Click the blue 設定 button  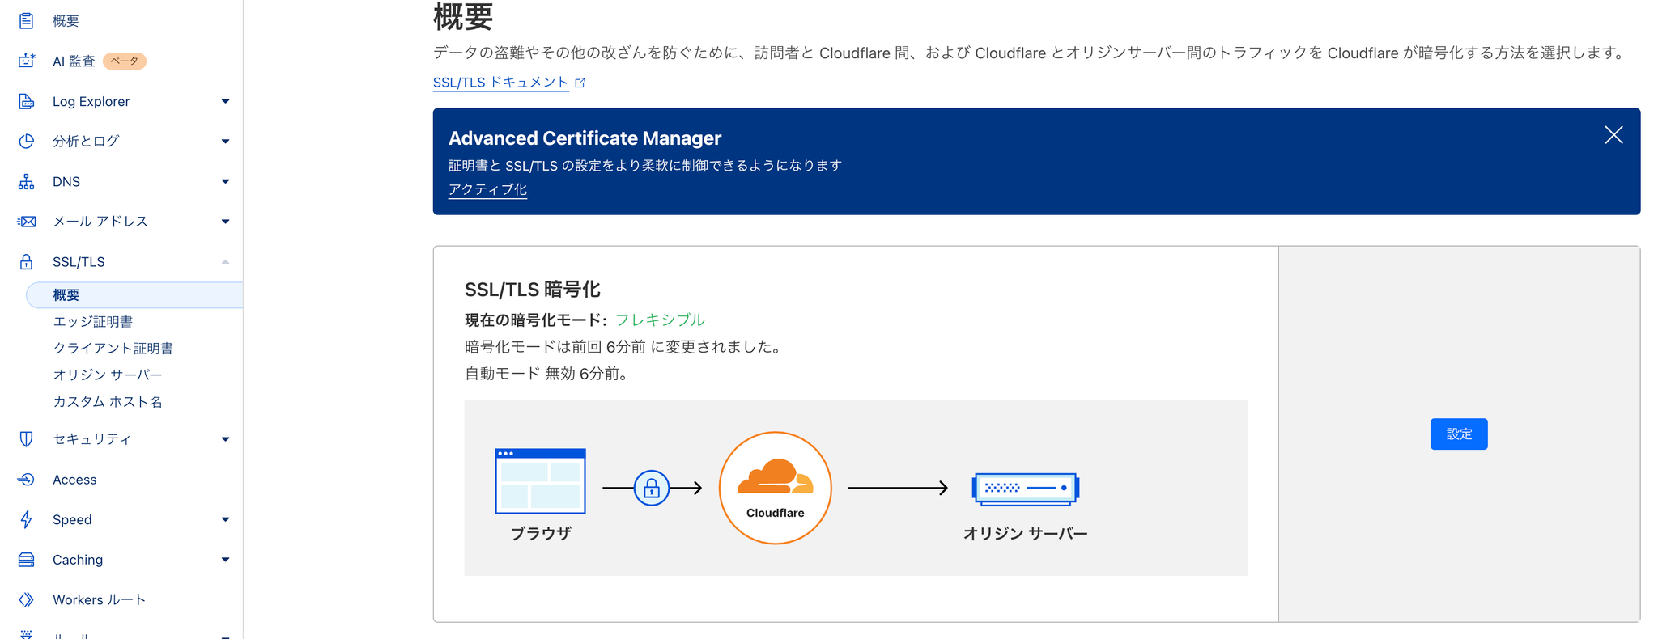(1459, 434)
